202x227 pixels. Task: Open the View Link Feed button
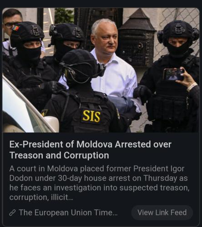162,212
